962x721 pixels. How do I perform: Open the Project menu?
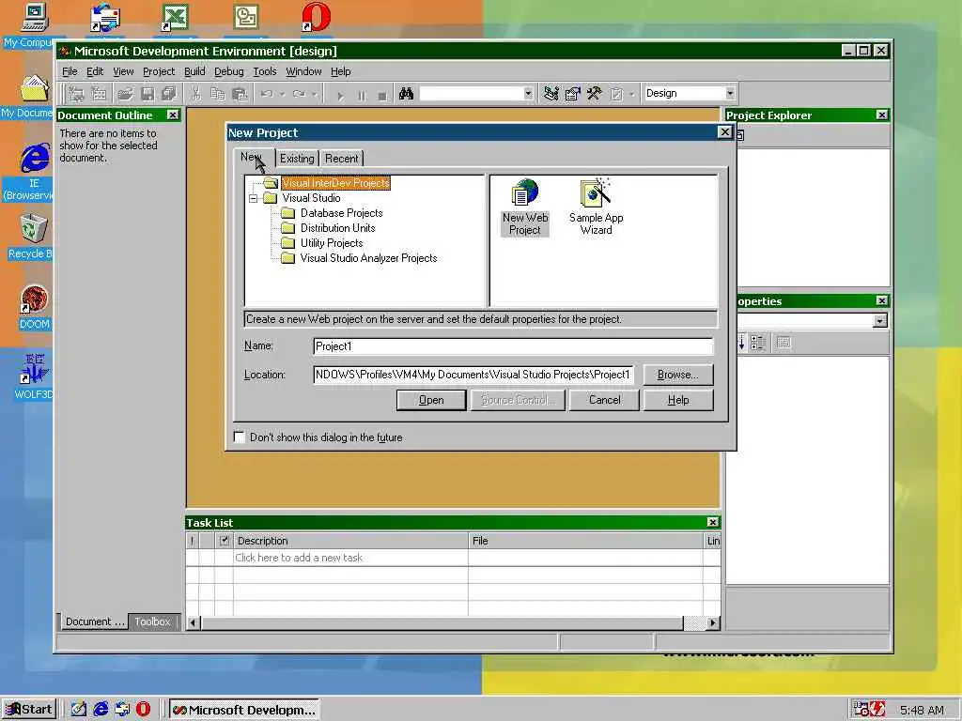coord(159,71)
